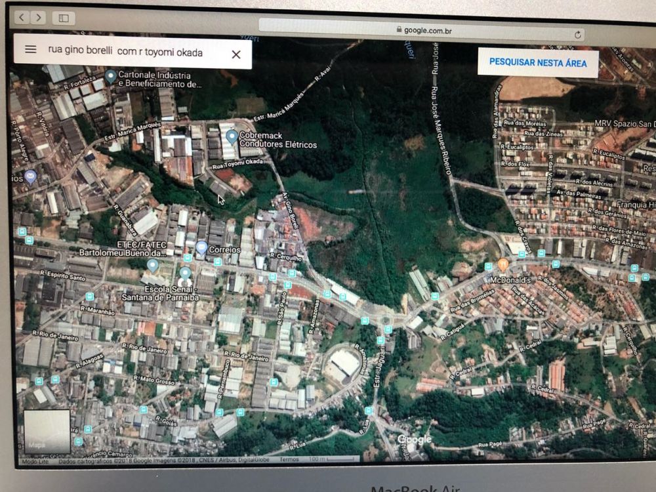Screen dimensions: 656x492
Task: Open the McDonald's restaurant pin
Action: [503, 264]
